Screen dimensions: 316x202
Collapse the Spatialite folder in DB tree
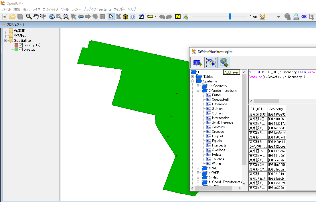click(192, 81)
